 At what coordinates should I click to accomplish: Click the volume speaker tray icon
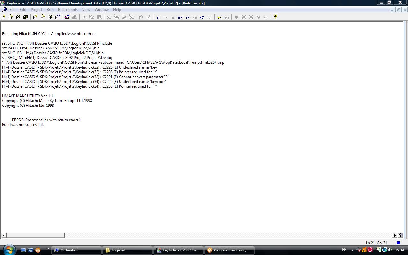pos(390,250)
